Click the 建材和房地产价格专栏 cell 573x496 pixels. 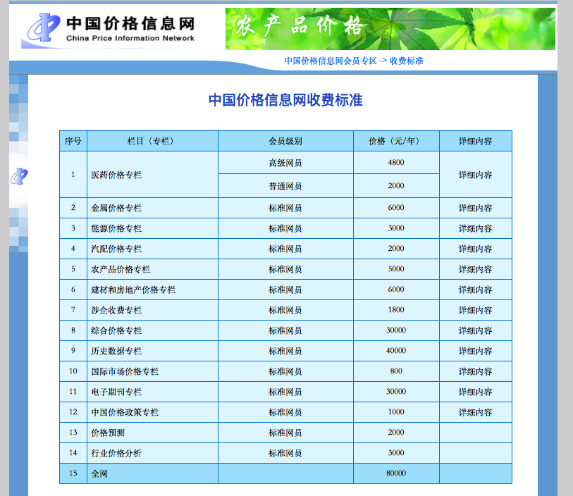coord(152,290)
